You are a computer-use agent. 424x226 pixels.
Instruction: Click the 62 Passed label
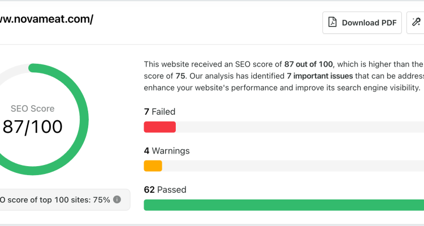point(165,189)
